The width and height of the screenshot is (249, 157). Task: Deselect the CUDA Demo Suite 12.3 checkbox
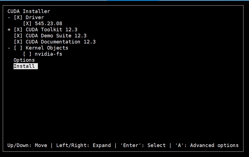tap(18, 36)
